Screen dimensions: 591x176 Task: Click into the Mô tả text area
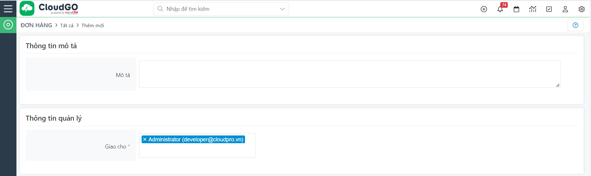coord(349,74)
